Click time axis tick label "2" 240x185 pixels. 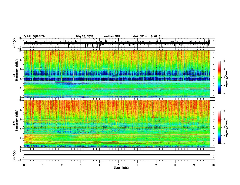pyautogui.click(x=62, y=165)
